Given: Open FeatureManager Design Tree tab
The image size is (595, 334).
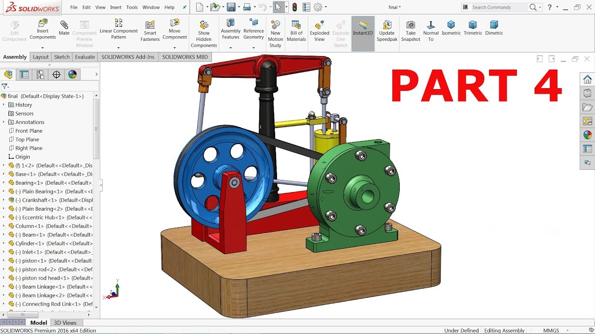Looking at the screenshot, I should [8, 74].
